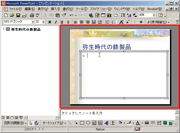Create a new presentation with New icon
This screenshot has height=133, width=180.
coord(6,15)
